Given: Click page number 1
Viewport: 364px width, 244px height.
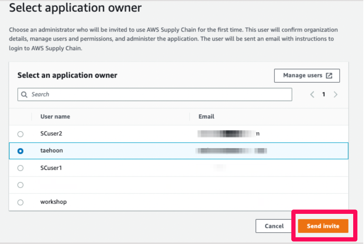Looking at the screenshot, I should coord(324,94).
